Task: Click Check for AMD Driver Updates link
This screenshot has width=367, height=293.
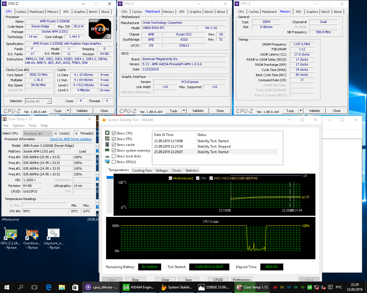Action: [71, 139]
